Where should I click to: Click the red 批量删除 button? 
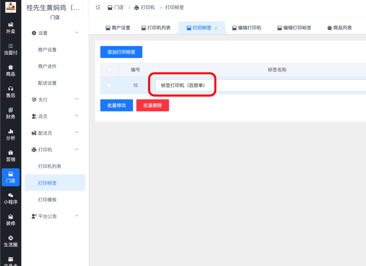[153, 105]
